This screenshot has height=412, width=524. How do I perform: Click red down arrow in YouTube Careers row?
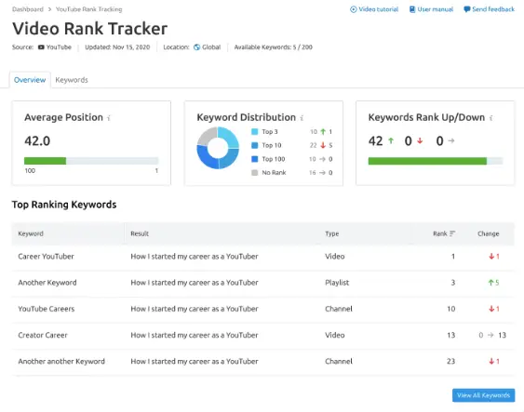click(x=491, y=309)
